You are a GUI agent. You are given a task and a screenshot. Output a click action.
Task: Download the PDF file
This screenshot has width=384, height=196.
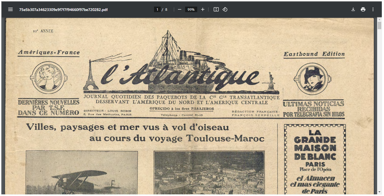point(353,9)
